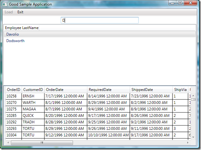Click the CustomerID column header

[x=33, y=90]
